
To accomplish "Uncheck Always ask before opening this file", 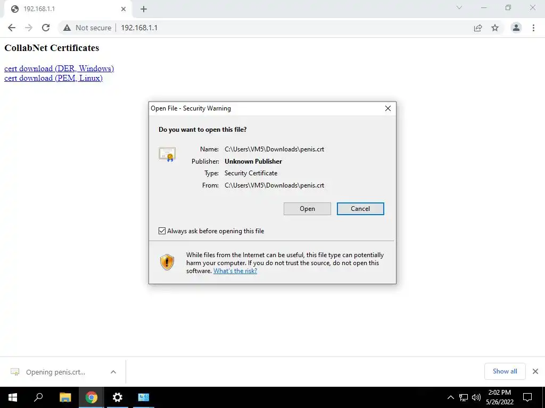I will coord(162,231).
